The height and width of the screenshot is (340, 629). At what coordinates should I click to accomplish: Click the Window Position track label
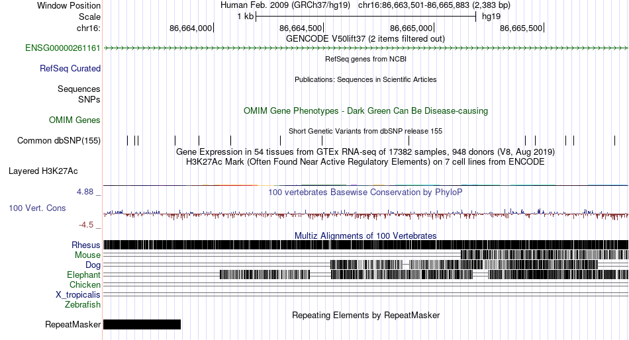[69, 5]
